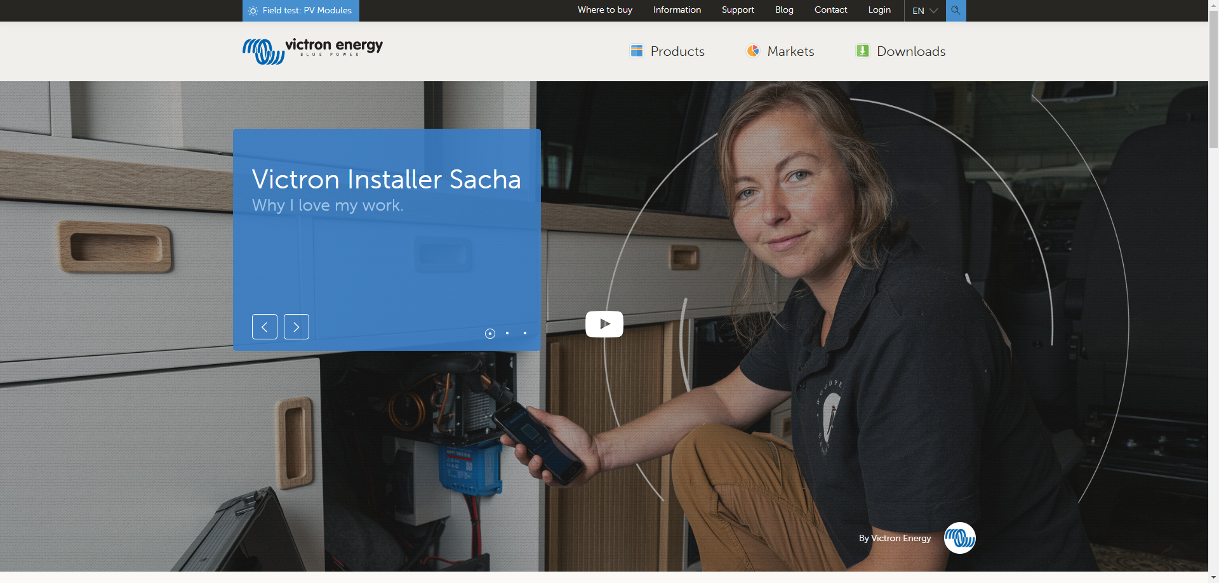Image resolution: width=1219 pixels, height=583 pixels.
Task: Open the Support menu
Action: pyautogui.click(x=737, y=10)
